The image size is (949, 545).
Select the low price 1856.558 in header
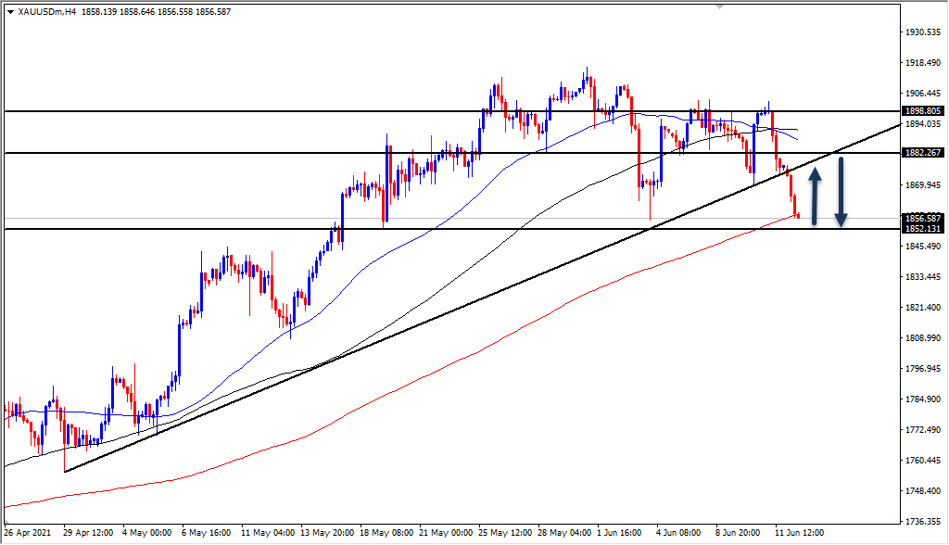[x=175, y=11]
